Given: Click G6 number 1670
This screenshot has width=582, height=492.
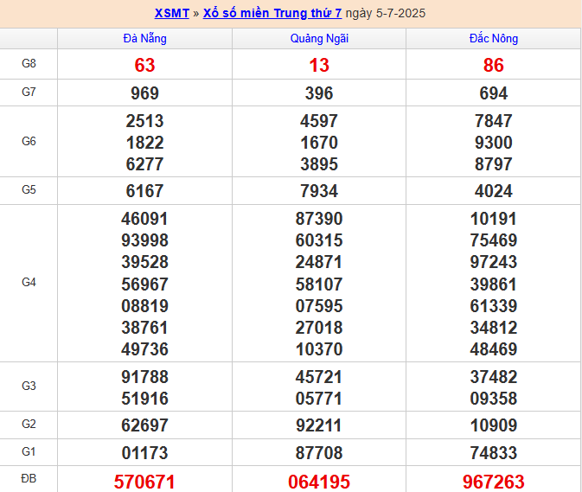Looking at the screenshot, I should click(319, 143).
